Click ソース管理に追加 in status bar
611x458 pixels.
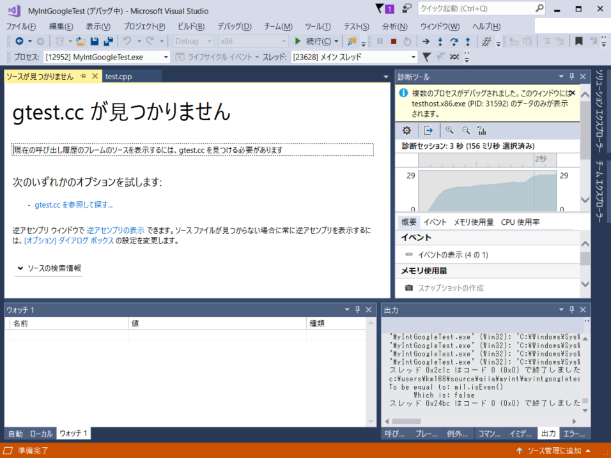553,450
